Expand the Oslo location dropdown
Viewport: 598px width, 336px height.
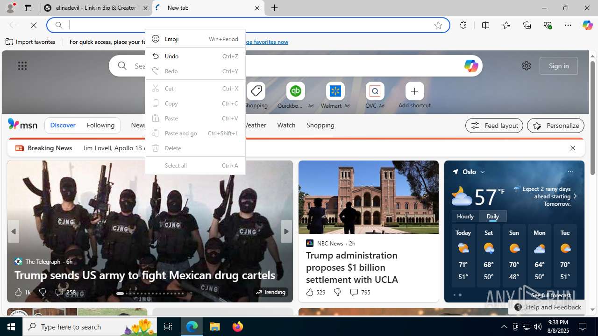pos(483,172)
